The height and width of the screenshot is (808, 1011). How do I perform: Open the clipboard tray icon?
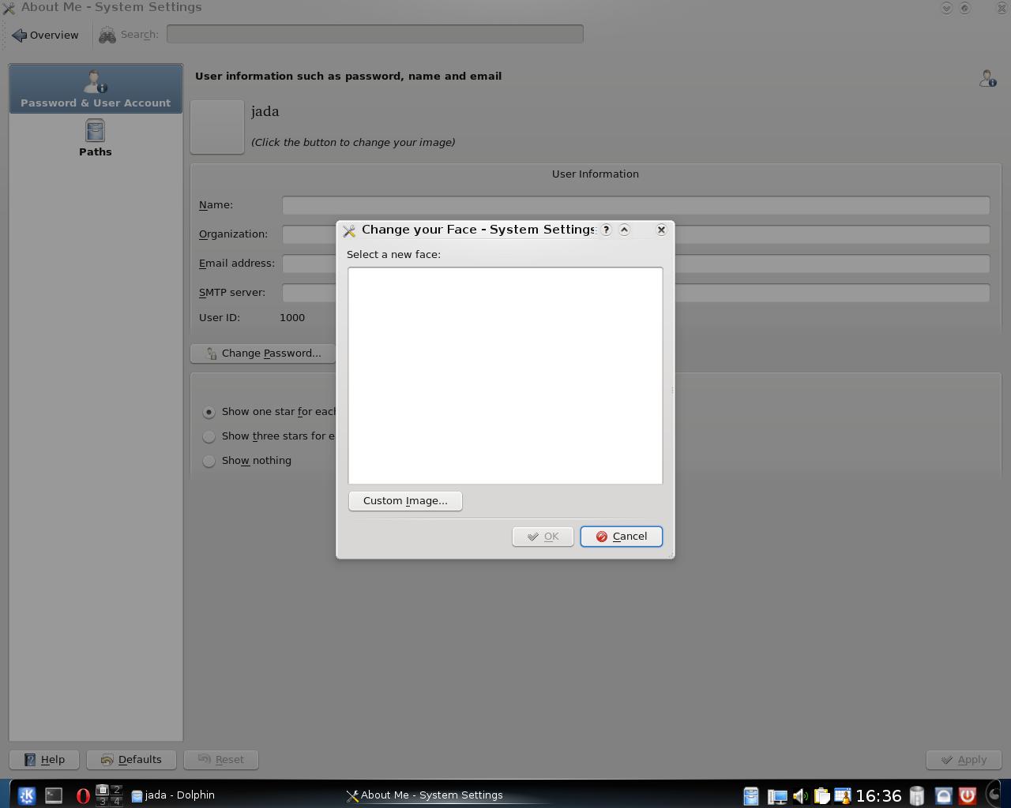[x=821, y=796]
